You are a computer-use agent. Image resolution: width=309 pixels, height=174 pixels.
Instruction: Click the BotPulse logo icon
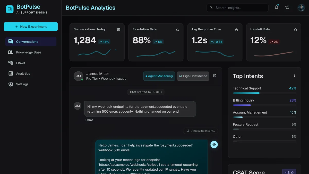click(x=10, y=9)
